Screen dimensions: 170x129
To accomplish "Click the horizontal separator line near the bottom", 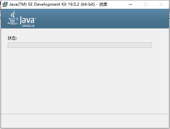I will (x=84, y=114).
